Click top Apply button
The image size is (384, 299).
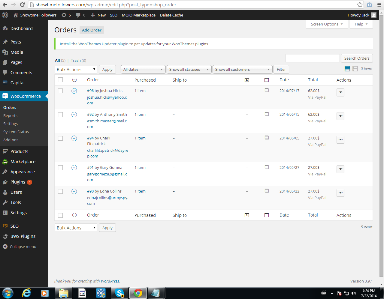(x=107, y=69)
